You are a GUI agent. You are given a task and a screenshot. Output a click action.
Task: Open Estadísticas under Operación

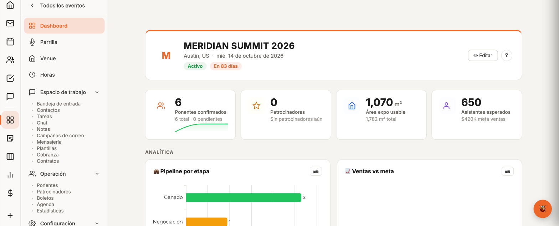tap(50, 211)
